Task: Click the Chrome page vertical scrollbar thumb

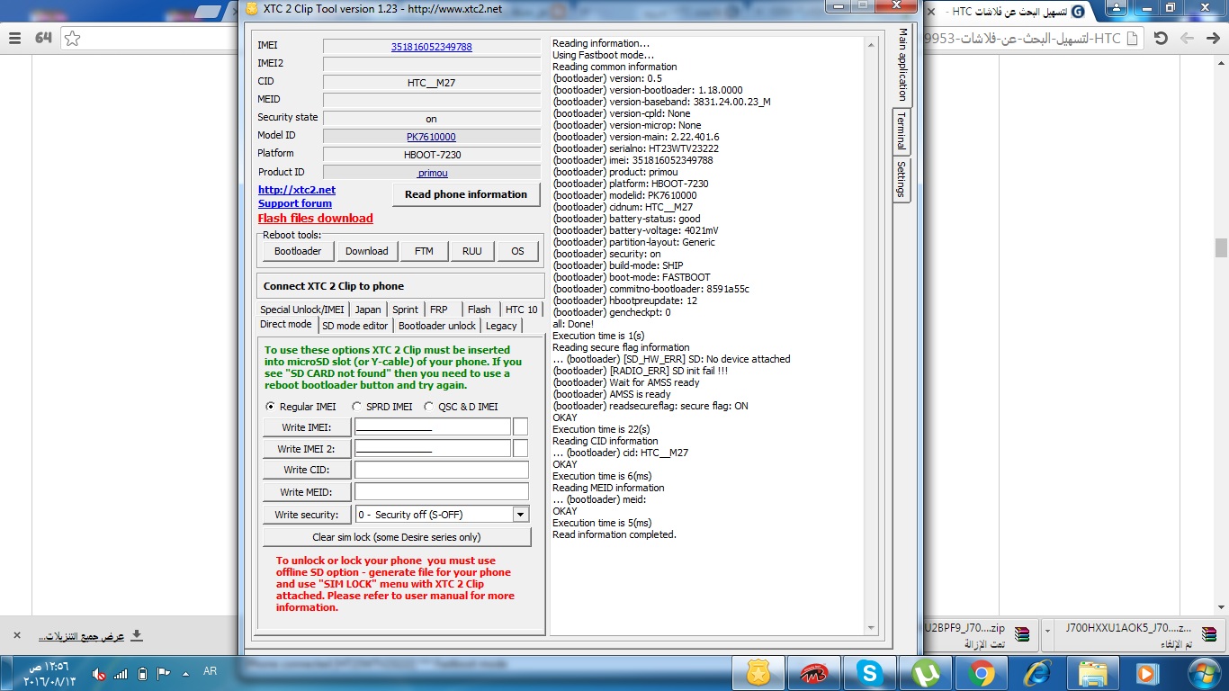Action: click(1221, 247)
